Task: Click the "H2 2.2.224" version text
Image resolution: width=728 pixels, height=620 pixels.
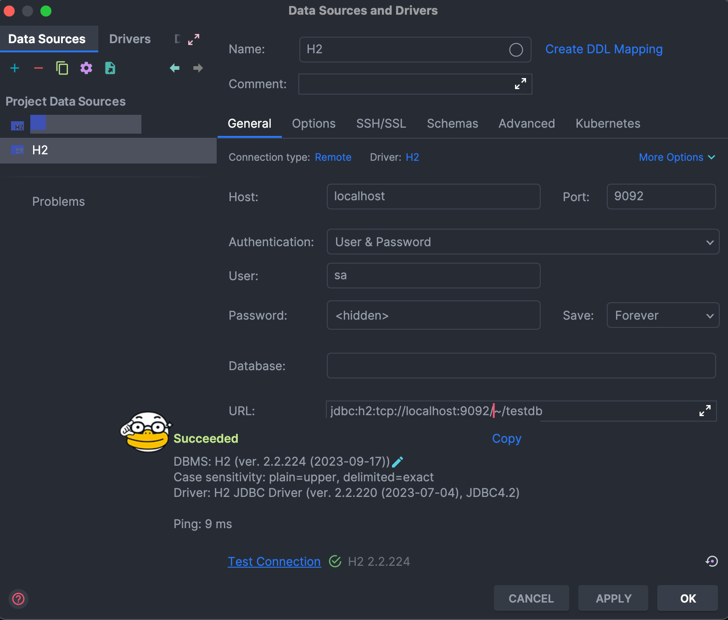Action: (379, 561)
